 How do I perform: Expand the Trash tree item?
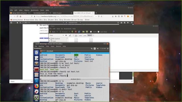50,41
